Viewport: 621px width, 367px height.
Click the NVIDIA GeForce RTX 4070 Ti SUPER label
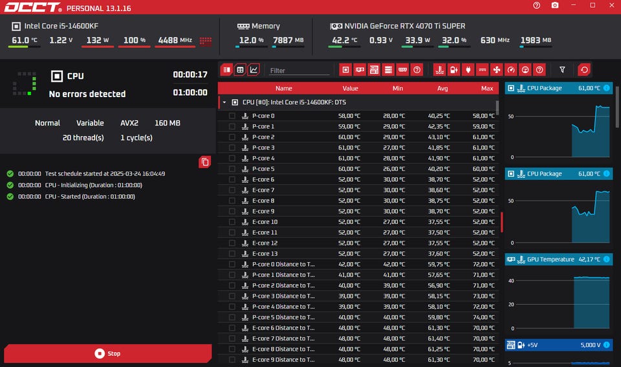[405, 26]
